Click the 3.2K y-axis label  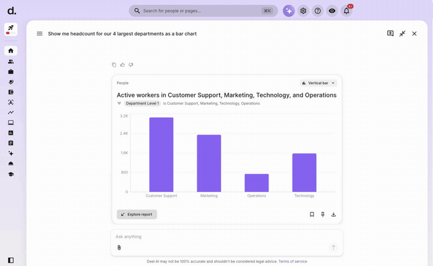tap(124, 116)
